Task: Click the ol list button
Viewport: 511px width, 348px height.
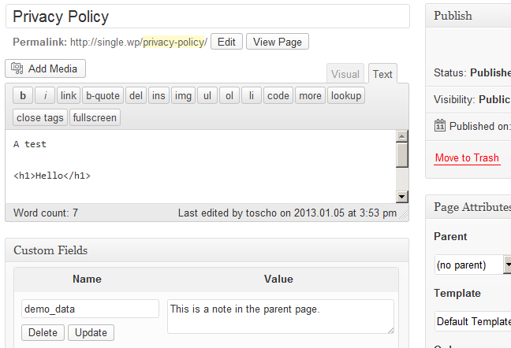Action: click(x=229, y=95)
